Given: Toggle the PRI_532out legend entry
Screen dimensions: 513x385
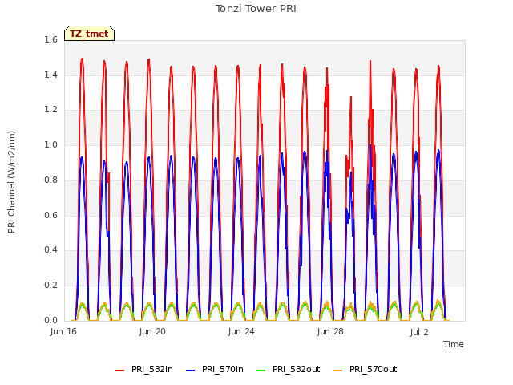Looking at the screenshot, I should 289,370.
